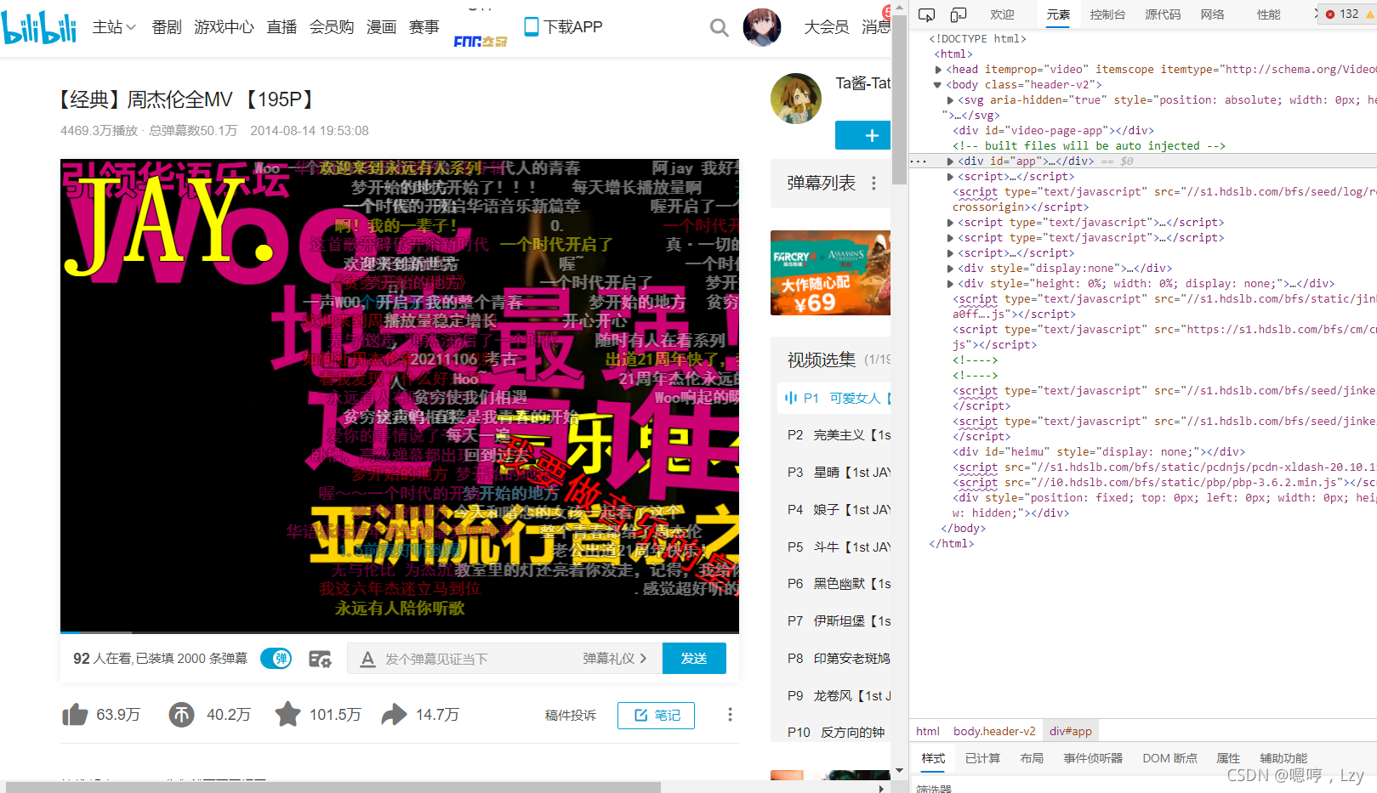
Task: Click the DevTools error count badge 132
Action: [x=1343, y=14]
